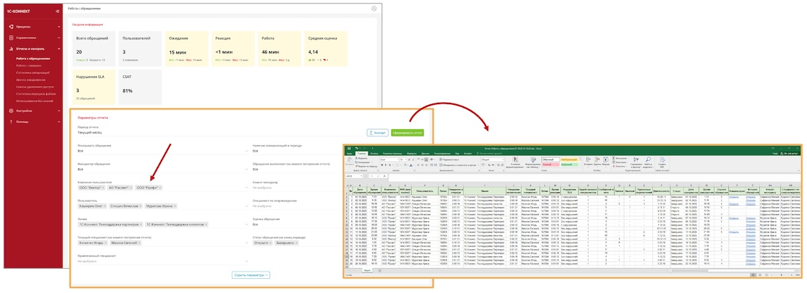Image resolution: width=807 pixels, height=293 pixels.
Task: Click the Настройки gear icon in sidebar
Action: click(11, 110)
